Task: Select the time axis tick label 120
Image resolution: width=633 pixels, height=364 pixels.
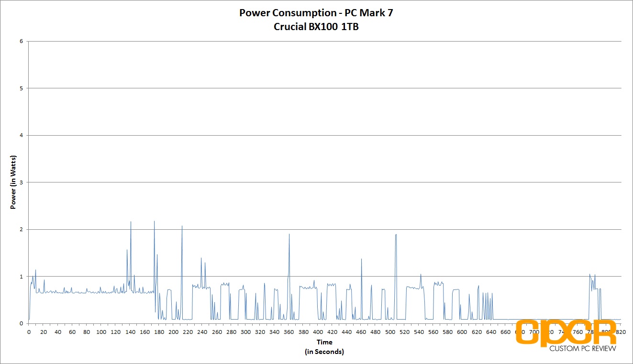Action: click(x=115, y=332)
